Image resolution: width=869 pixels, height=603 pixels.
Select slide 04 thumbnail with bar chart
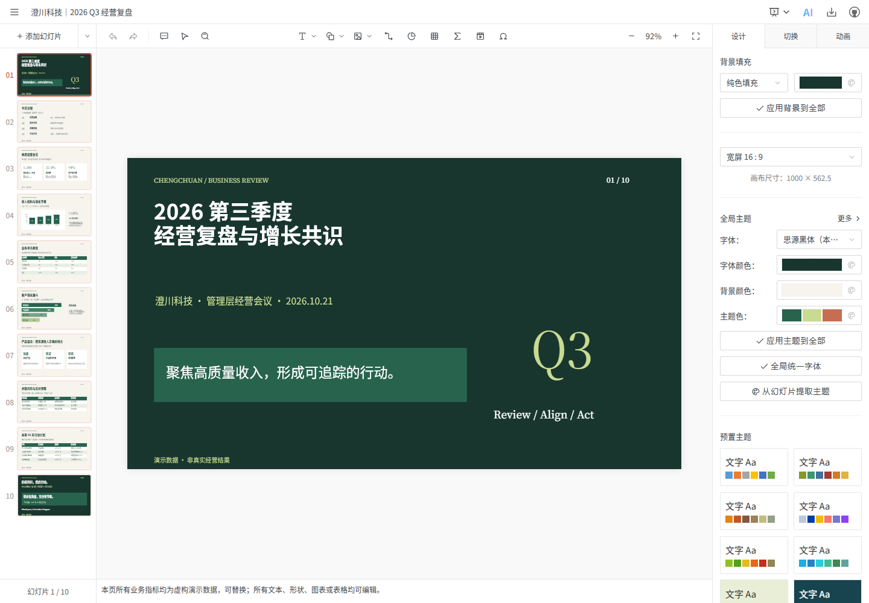click(x=54, y=215)
